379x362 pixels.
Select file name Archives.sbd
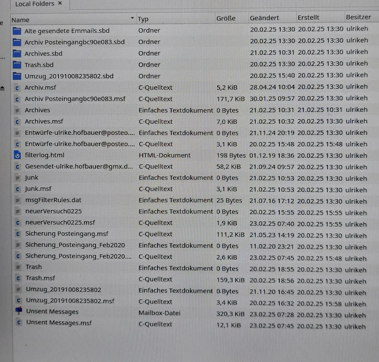click(43, 54)
